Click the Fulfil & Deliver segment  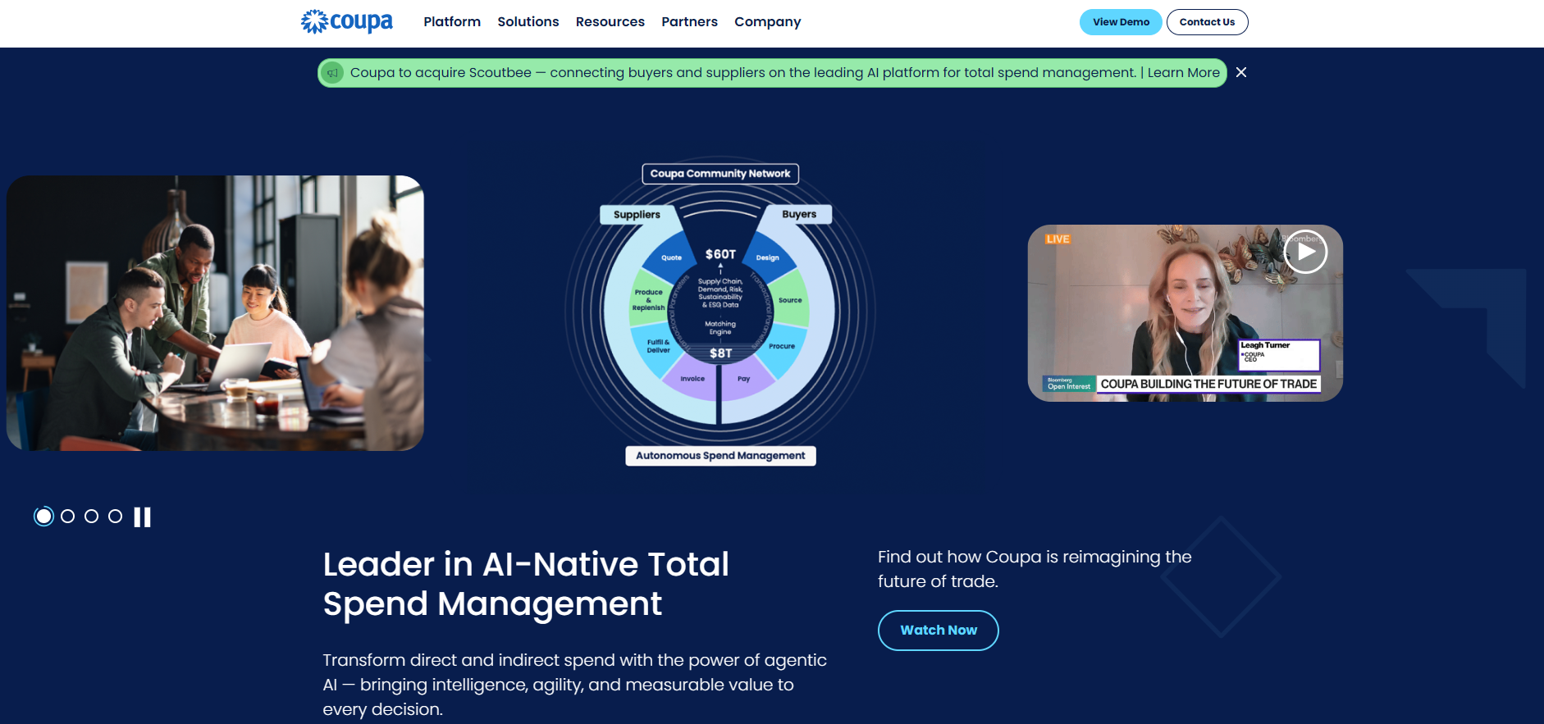[x=658, y=346]
